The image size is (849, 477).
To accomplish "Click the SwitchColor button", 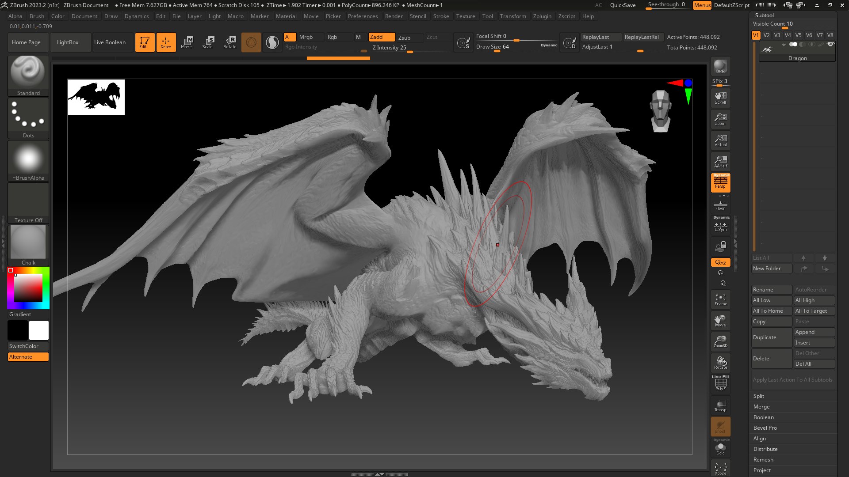I will [x=28, y=346].
